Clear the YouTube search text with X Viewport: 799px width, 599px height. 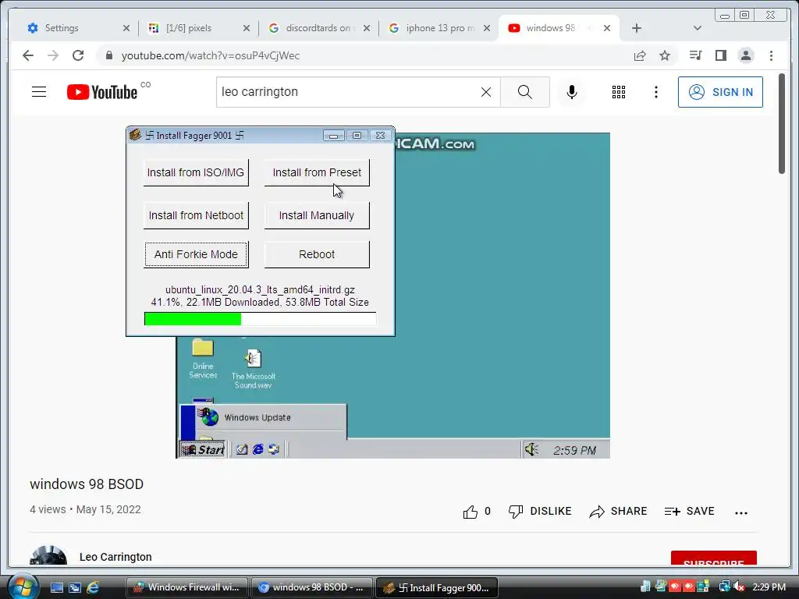pyautogui.click(x=486, y=92)
